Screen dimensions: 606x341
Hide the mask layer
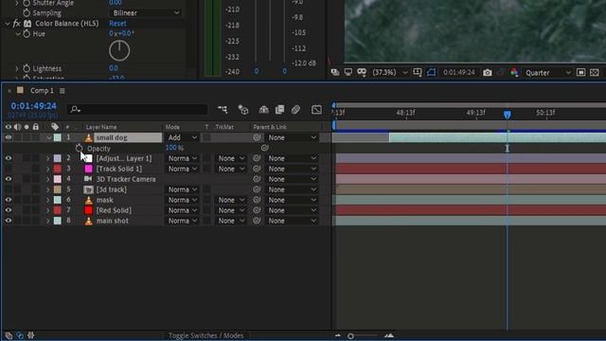click(x=9, y=200)
